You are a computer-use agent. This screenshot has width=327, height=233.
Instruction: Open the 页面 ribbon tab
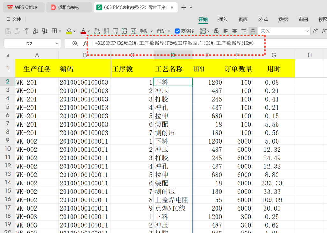243,19
